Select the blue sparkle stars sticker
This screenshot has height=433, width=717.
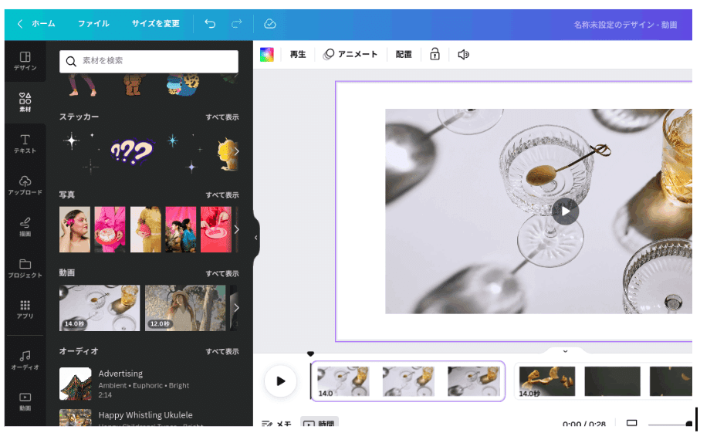(x=184, y=153)
